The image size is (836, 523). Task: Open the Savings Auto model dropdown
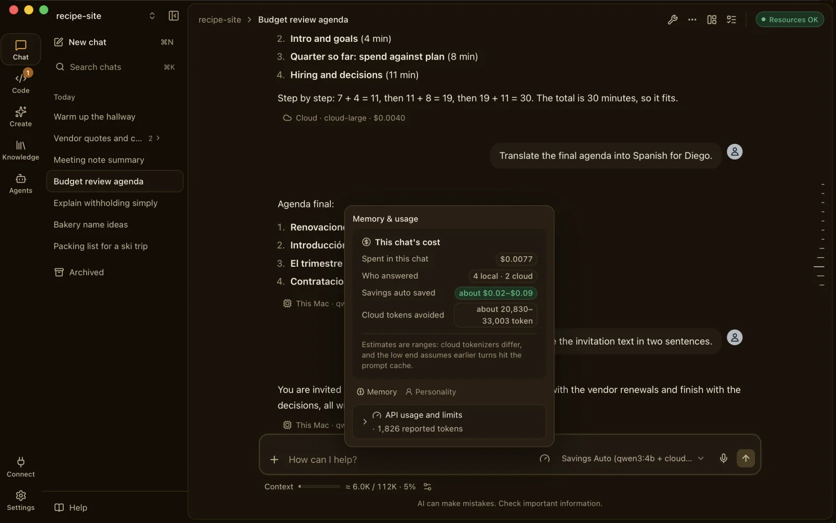click(633, 458)
